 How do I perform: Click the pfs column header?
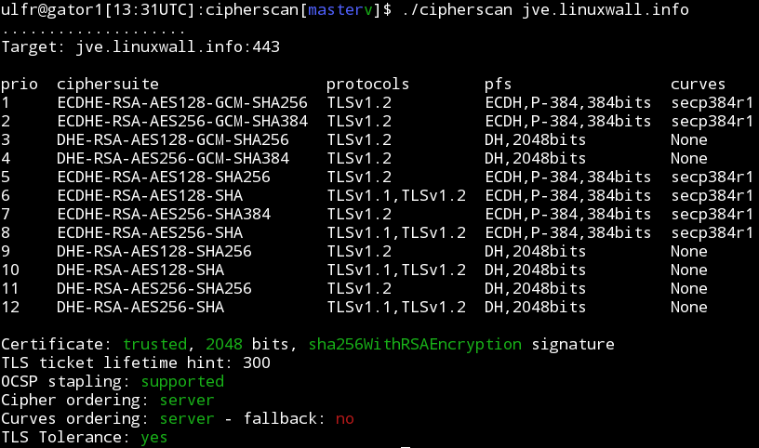pos(498,86)
